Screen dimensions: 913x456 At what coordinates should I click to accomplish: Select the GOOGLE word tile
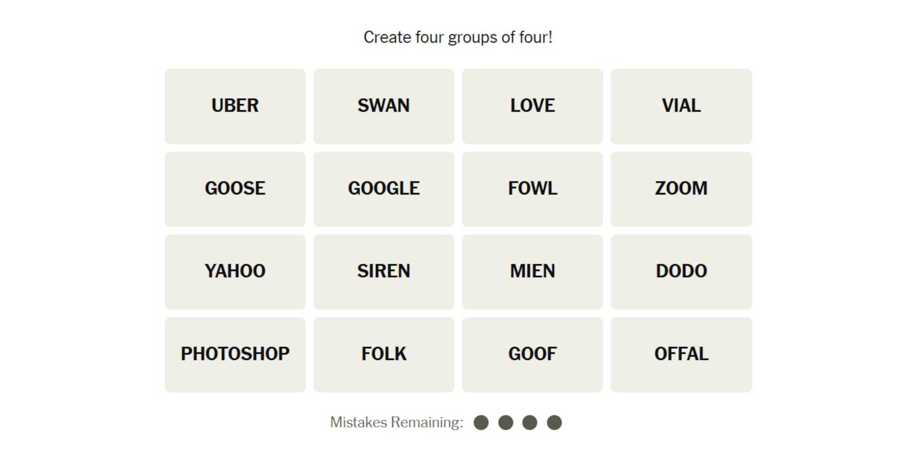point(383,189)
